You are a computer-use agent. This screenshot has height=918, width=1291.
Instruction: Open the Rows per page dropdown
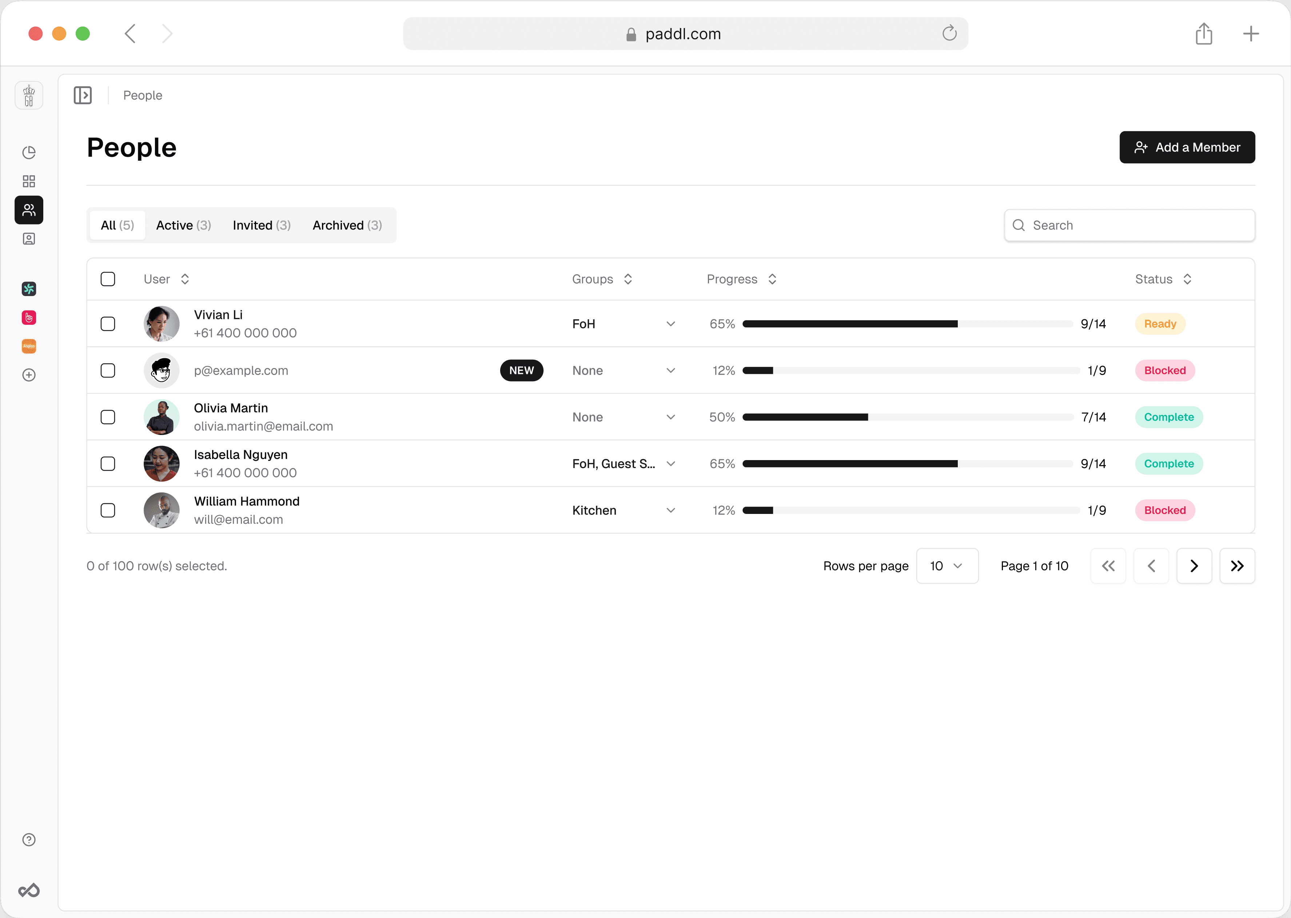tap(947, 566)
